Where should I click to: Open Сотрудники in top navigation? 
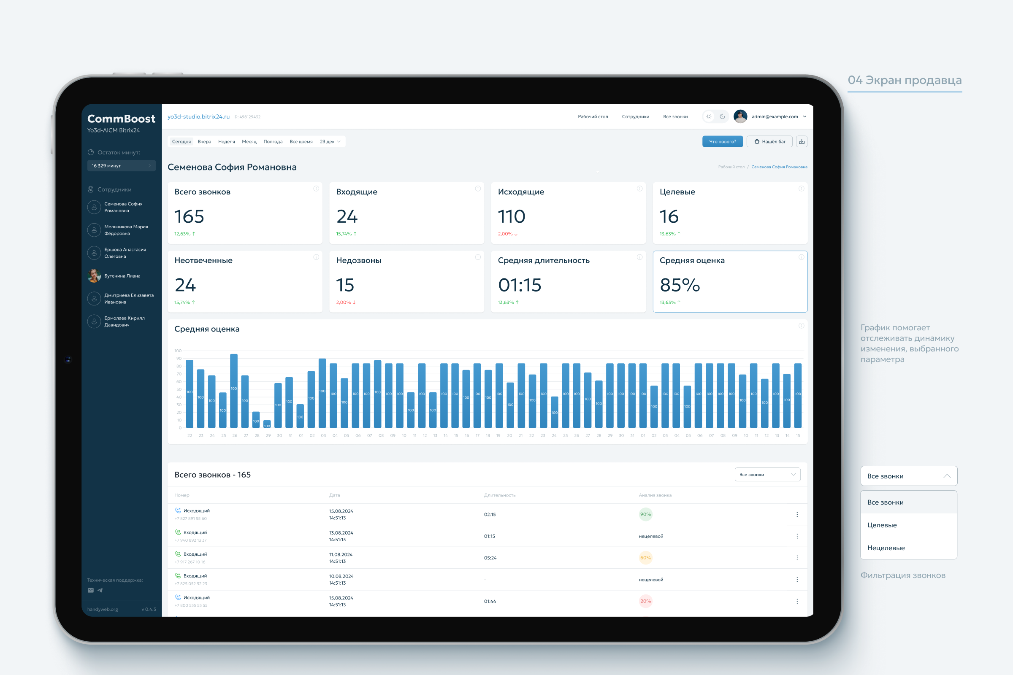tap(635, 117)
